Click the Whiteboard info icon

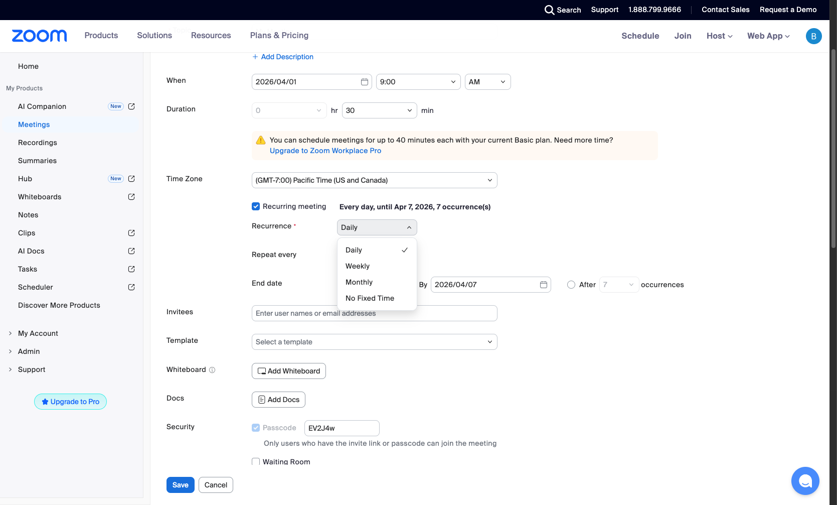click(x=212, y=370)
